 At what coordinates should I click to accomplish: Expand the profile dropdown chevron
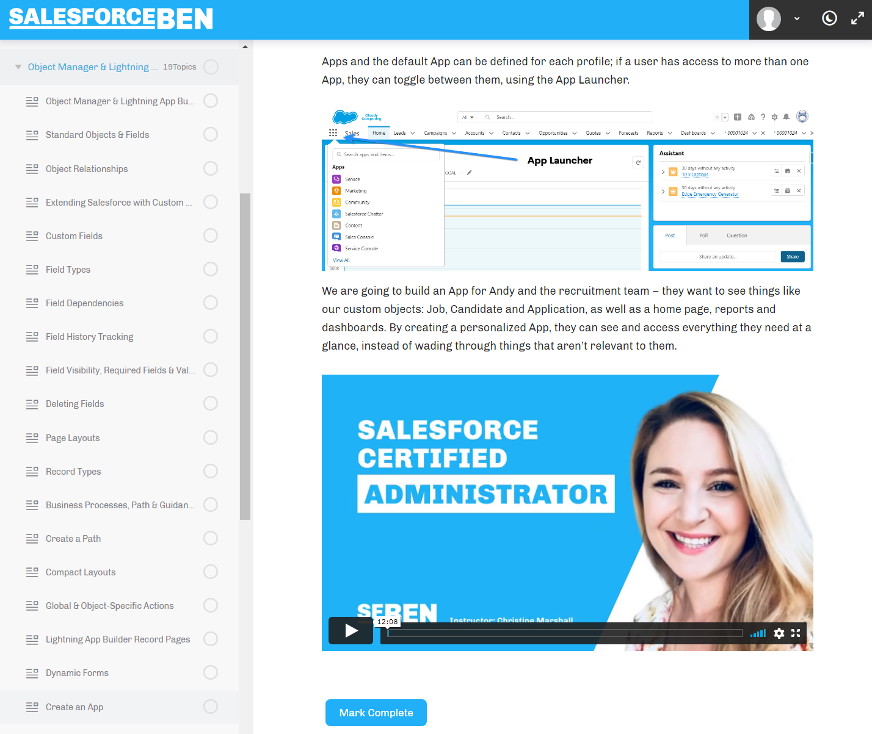(x=797, y=19)
